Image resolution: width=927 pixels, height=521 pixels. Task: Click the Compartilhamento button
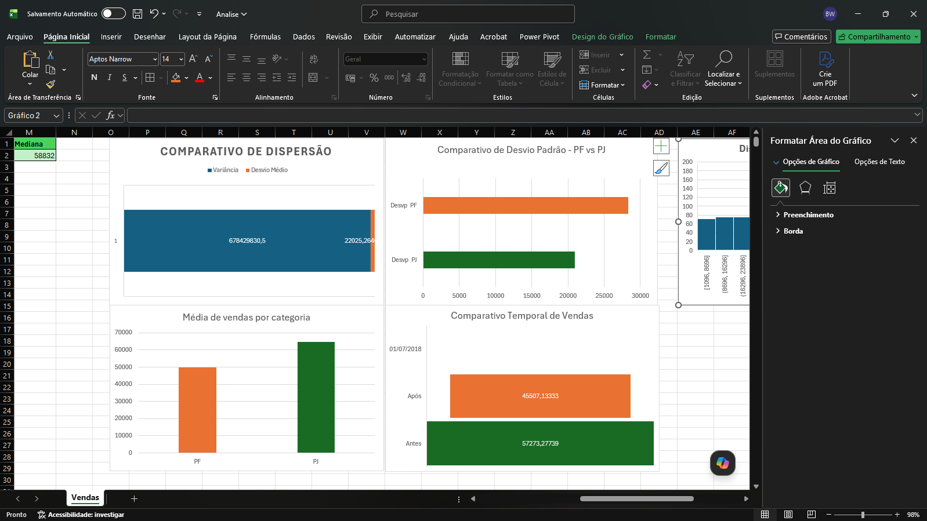coord(878,37)
